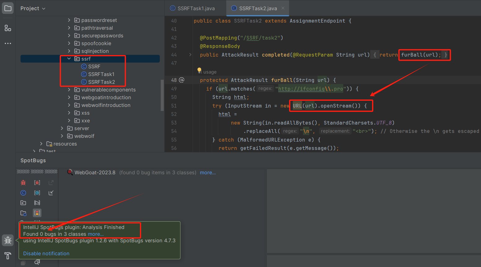Show more tool windows via ellipsis icon
Image resolution: width=481 pixels, height=267 pixels.
pos(8,43)
